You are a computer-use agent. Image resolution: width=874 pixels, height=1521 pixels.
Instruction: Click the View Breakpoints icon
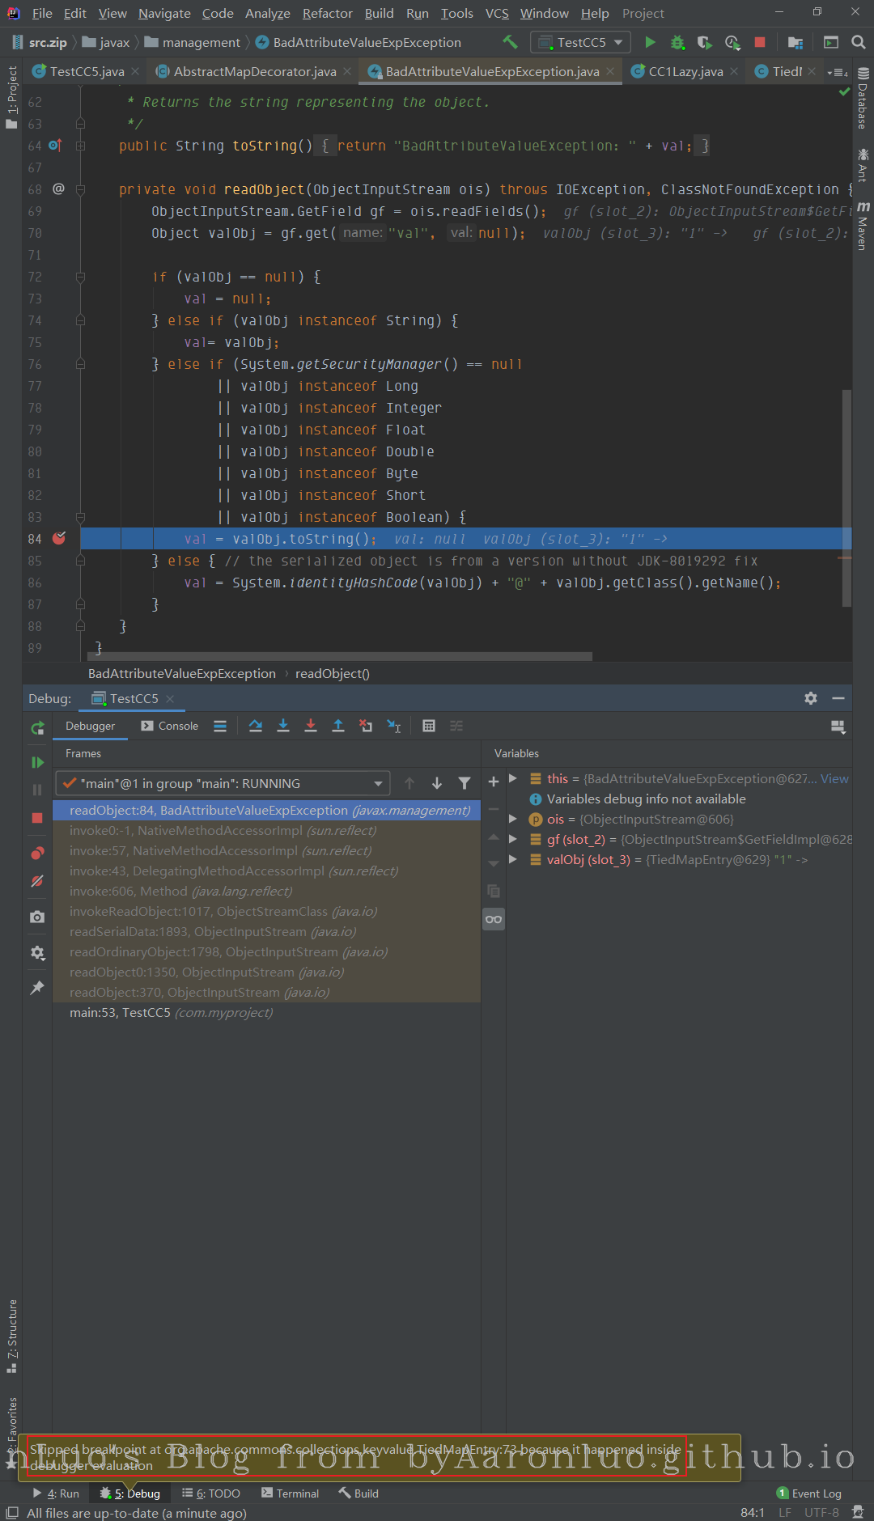pos(37,853)
